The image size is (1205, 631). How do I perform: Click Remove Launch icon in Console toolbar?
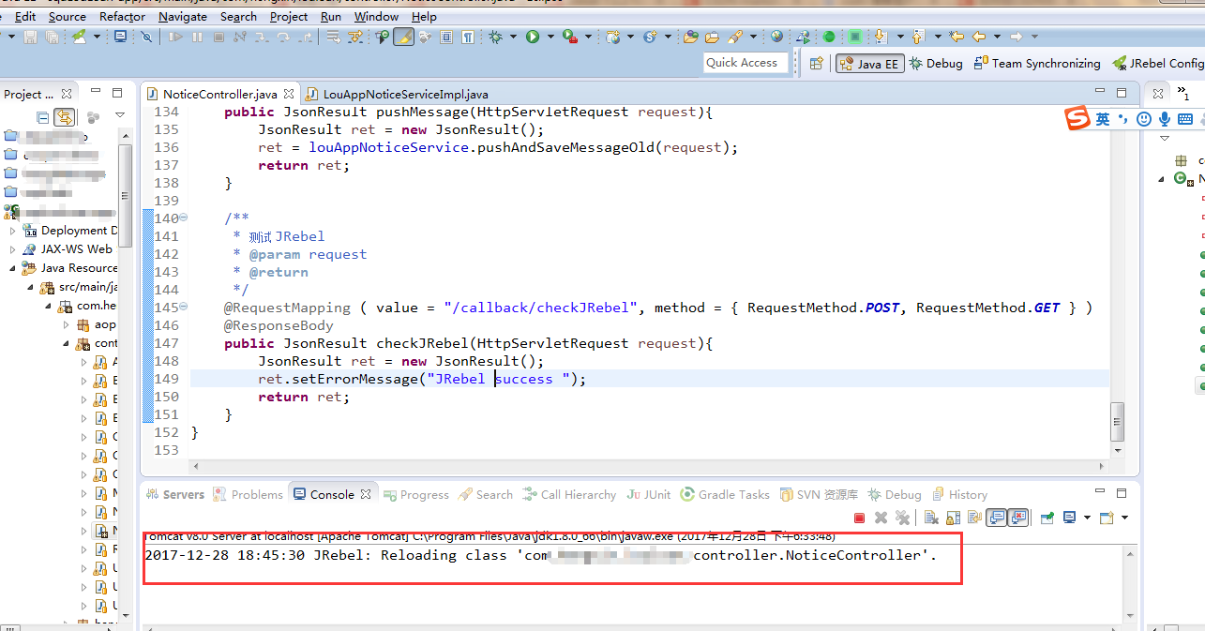881,518
